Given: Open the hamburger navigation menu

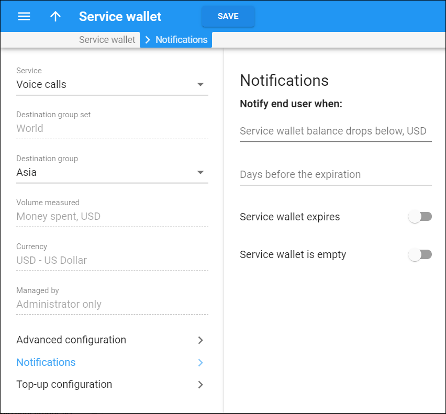Looking at the screenshot, I should point(24,16).
